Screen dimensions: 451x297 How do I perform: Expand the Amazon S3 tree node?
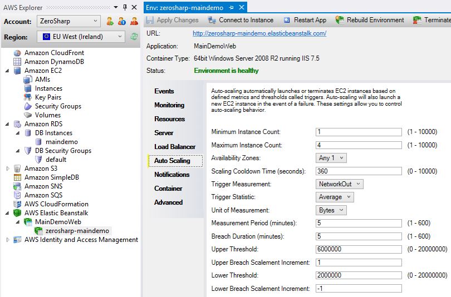[8, 169]
